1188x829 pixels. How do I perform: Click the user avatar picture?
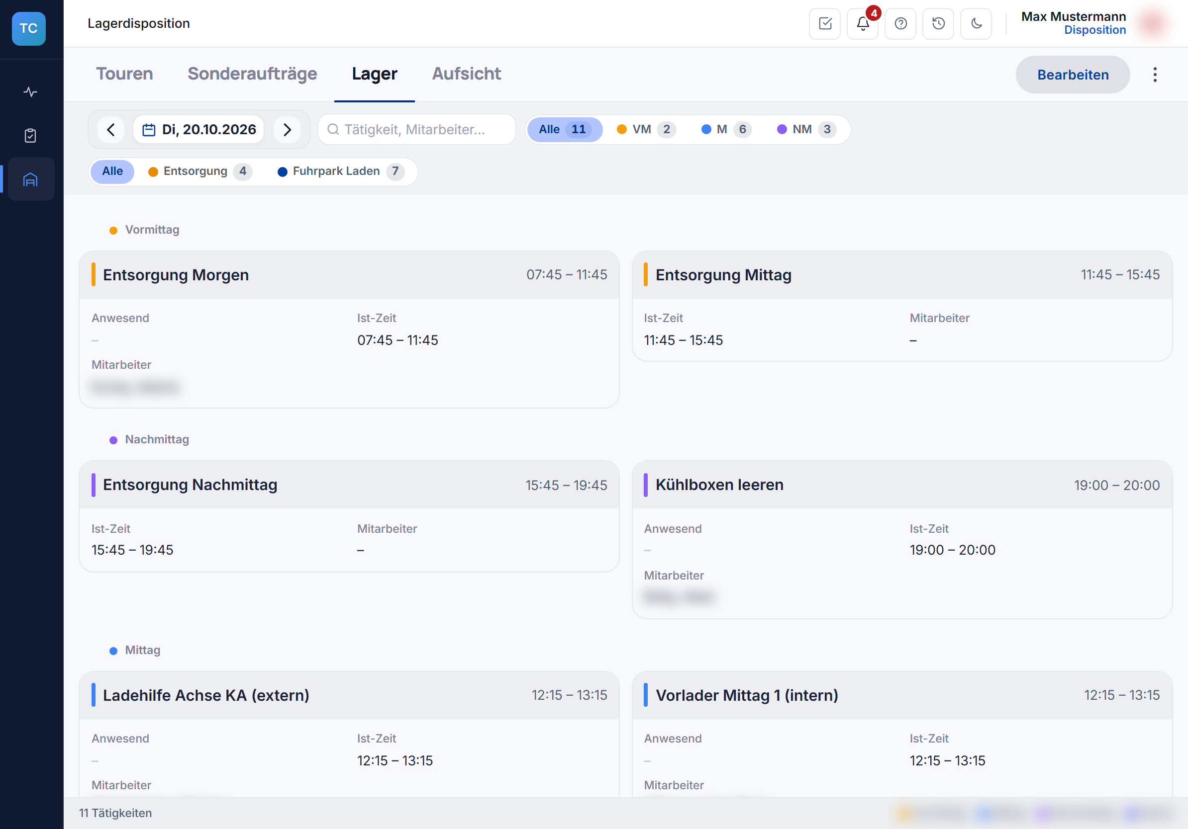[x=1153, y=23]
